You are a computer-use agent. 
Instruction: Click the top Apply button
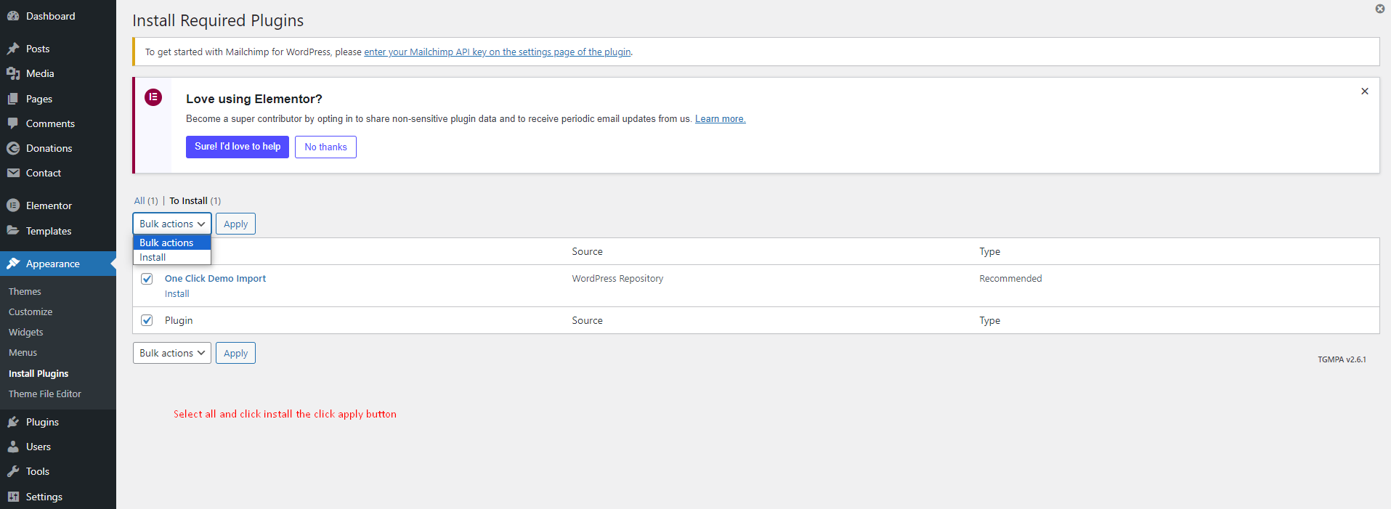pos(235,224)
